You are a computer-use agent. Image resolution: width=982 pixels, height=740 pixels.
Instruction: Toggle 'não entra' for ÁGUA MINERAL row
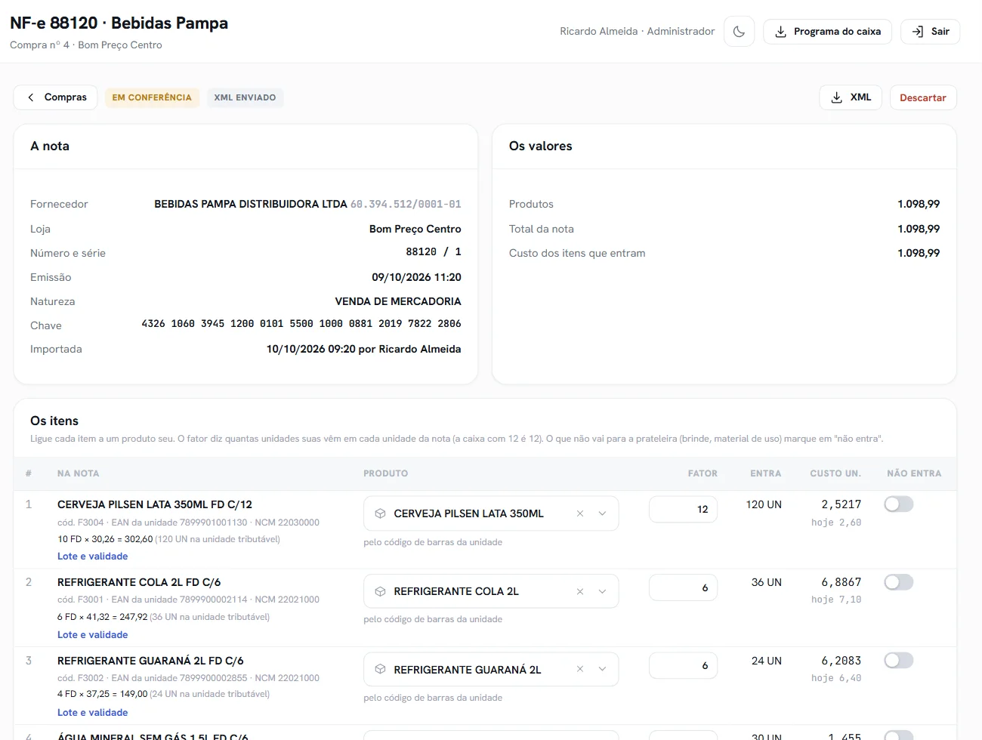coord(899,735)
